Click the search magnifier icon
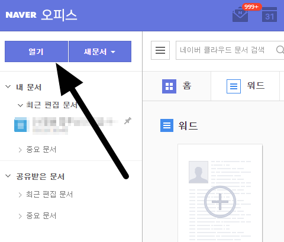This screenshot has width=284, height=242. coord(280,50)
